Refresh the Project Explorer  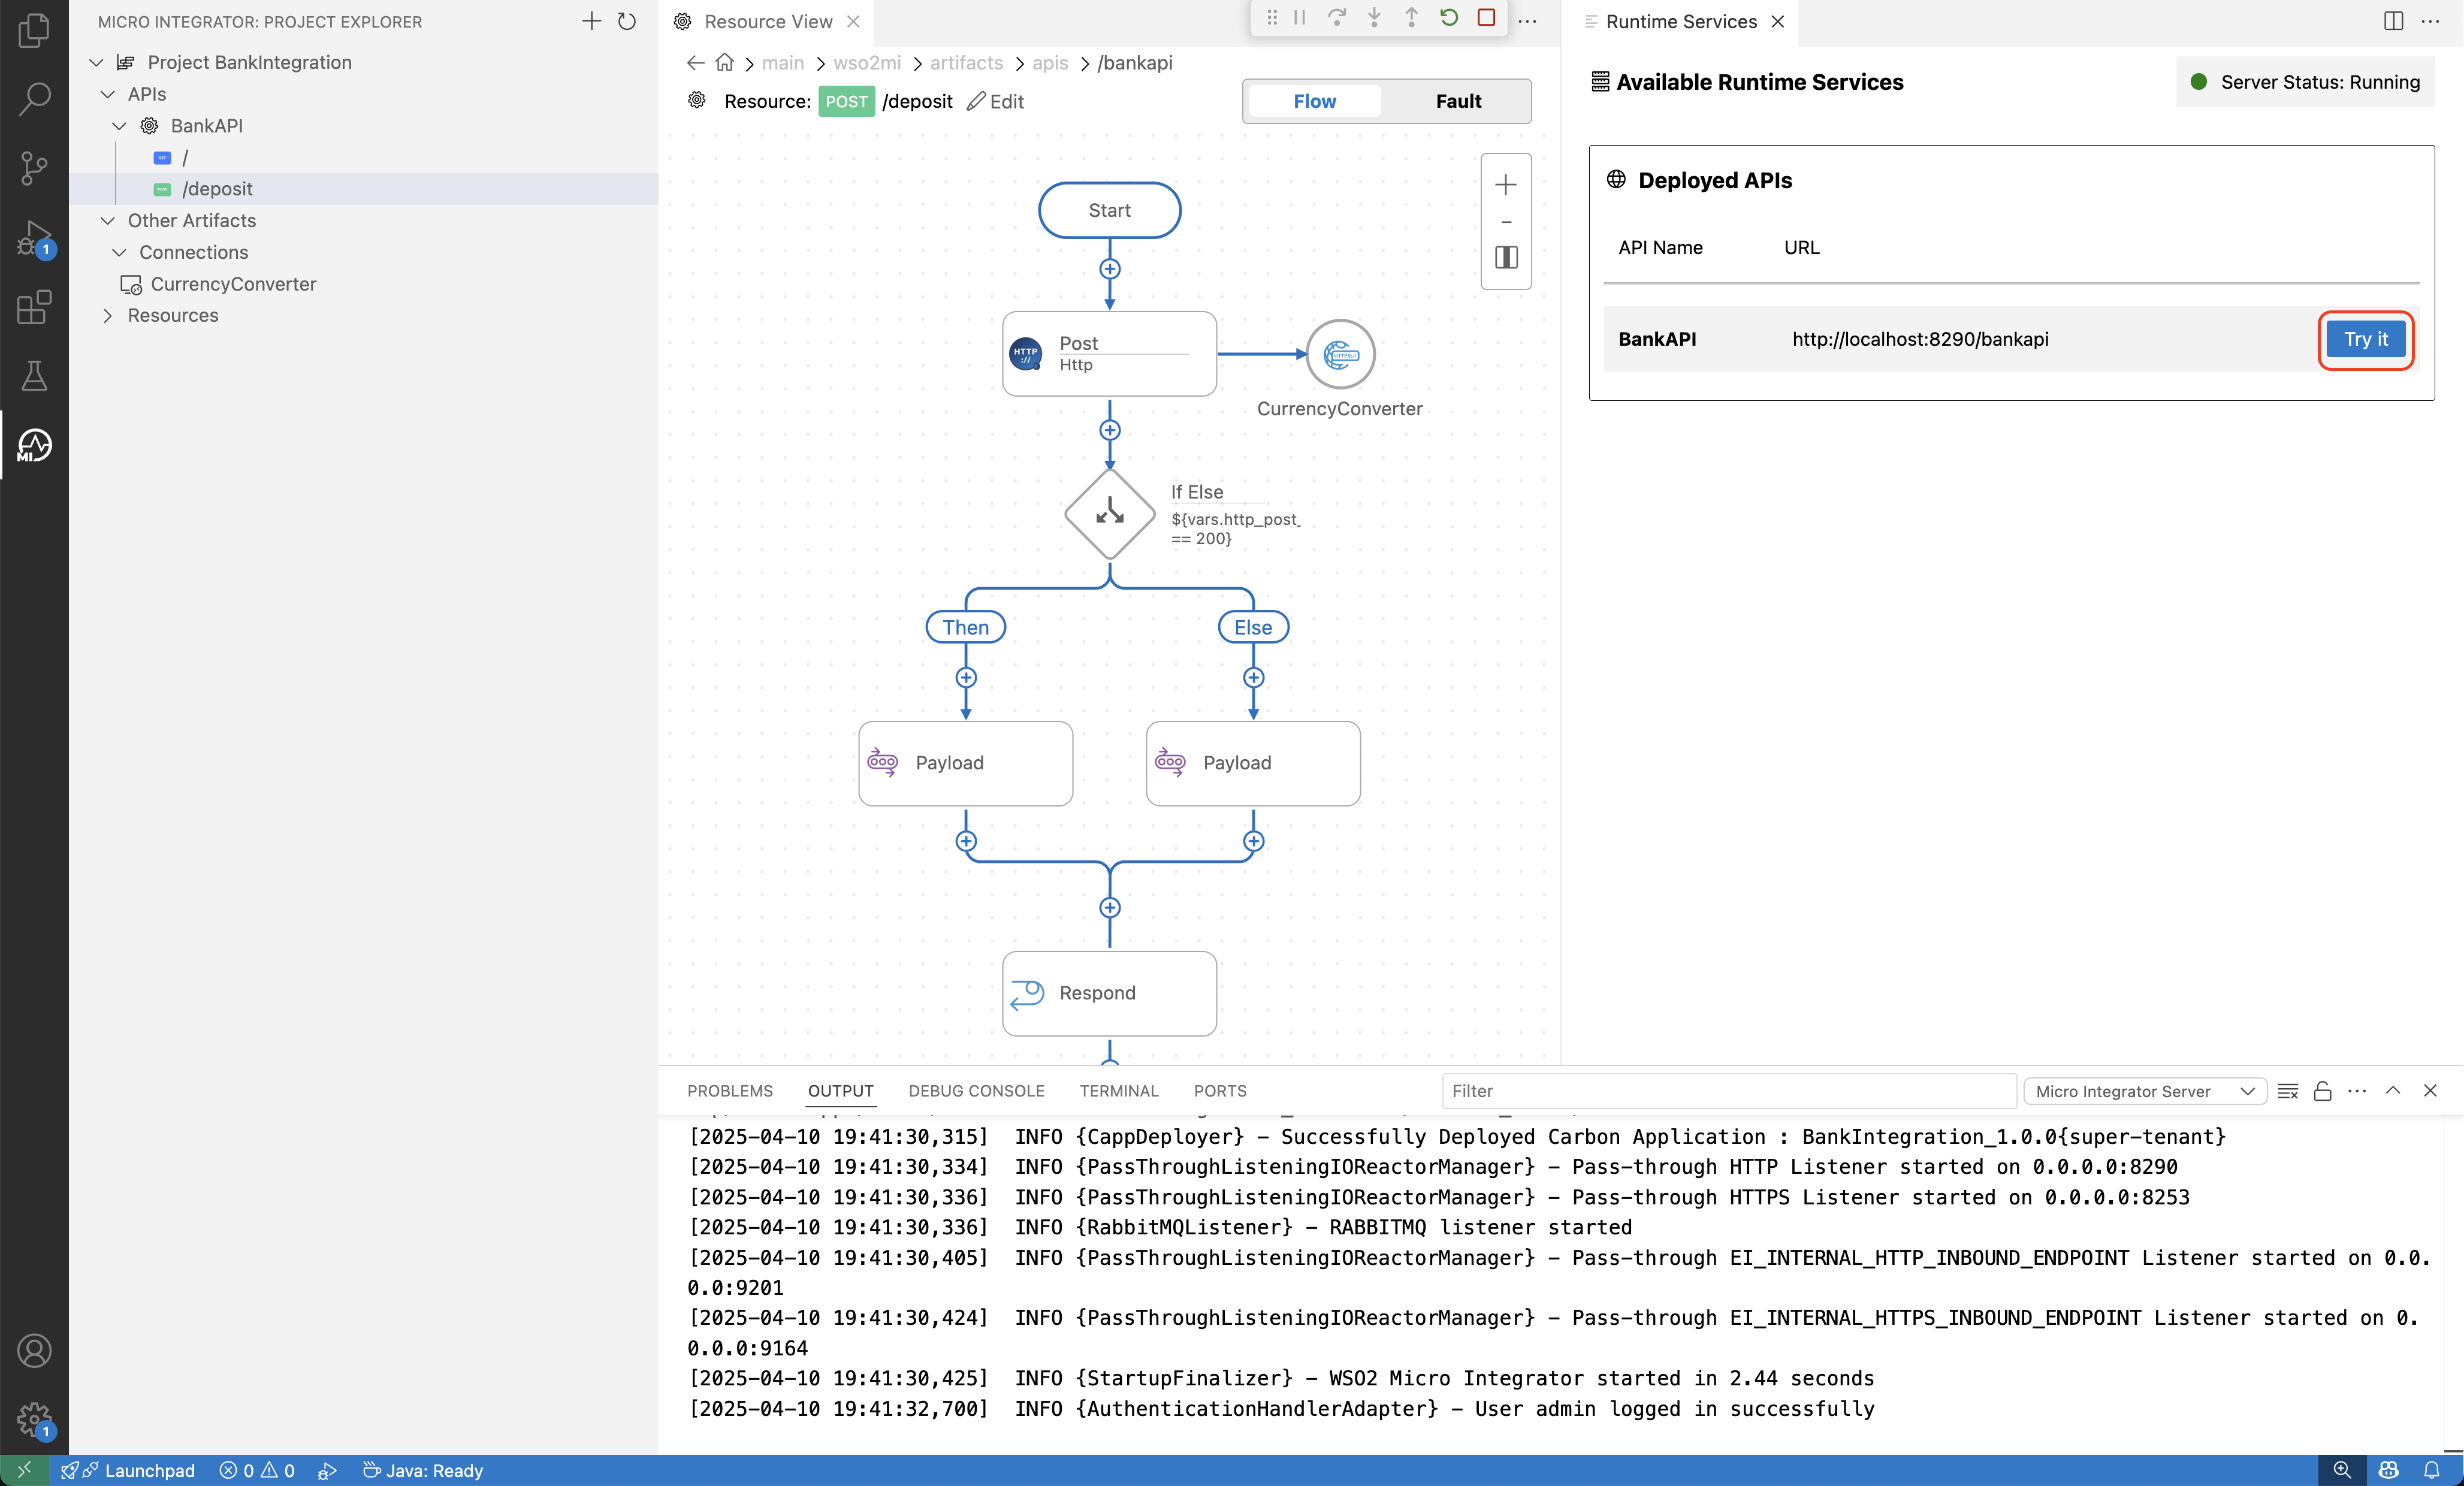[x=627, y=21]
